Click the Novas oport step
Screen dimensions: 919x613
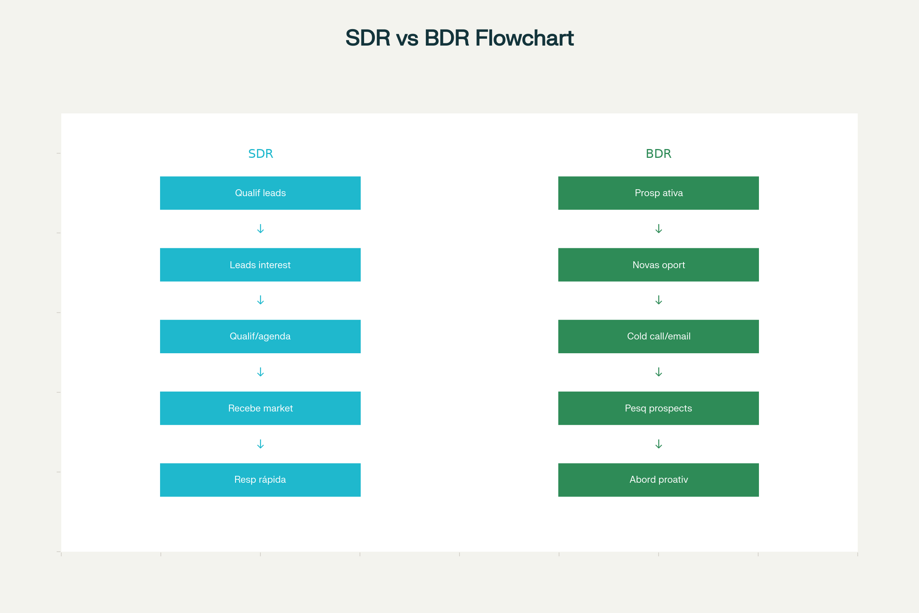(658, 265)
